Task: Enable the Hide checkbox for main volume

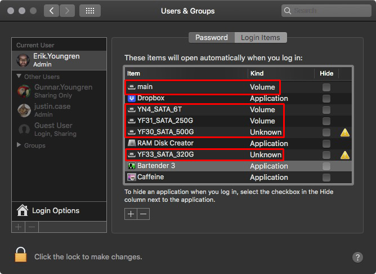Action: pyautogui.click(x=326, y=87)
